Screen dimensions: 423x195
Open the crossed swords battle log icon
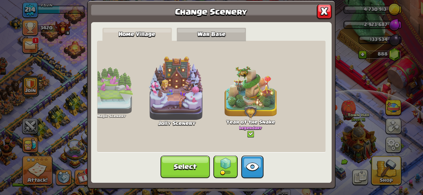tap(30, 126)
